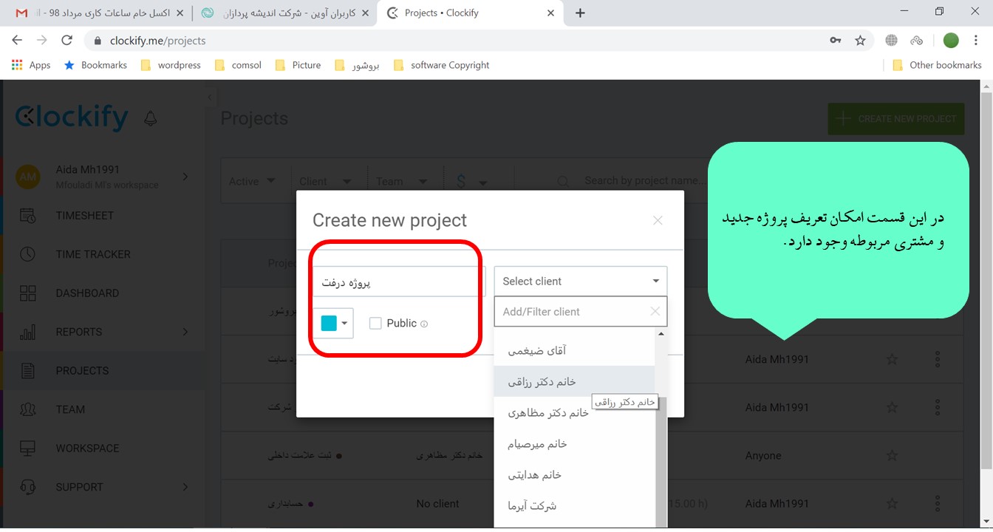Open the Client filter dropdown
This screenshot has height=532, width=993.
324,181
